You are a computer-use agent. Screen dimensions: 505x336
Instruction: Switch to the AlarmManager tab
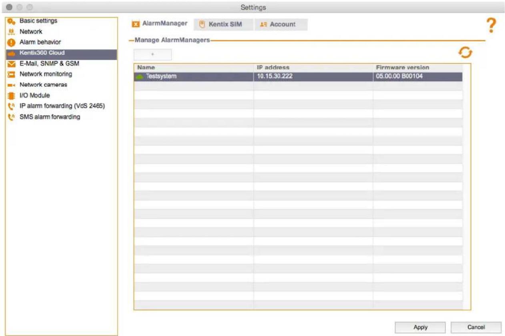click(160, 24)
